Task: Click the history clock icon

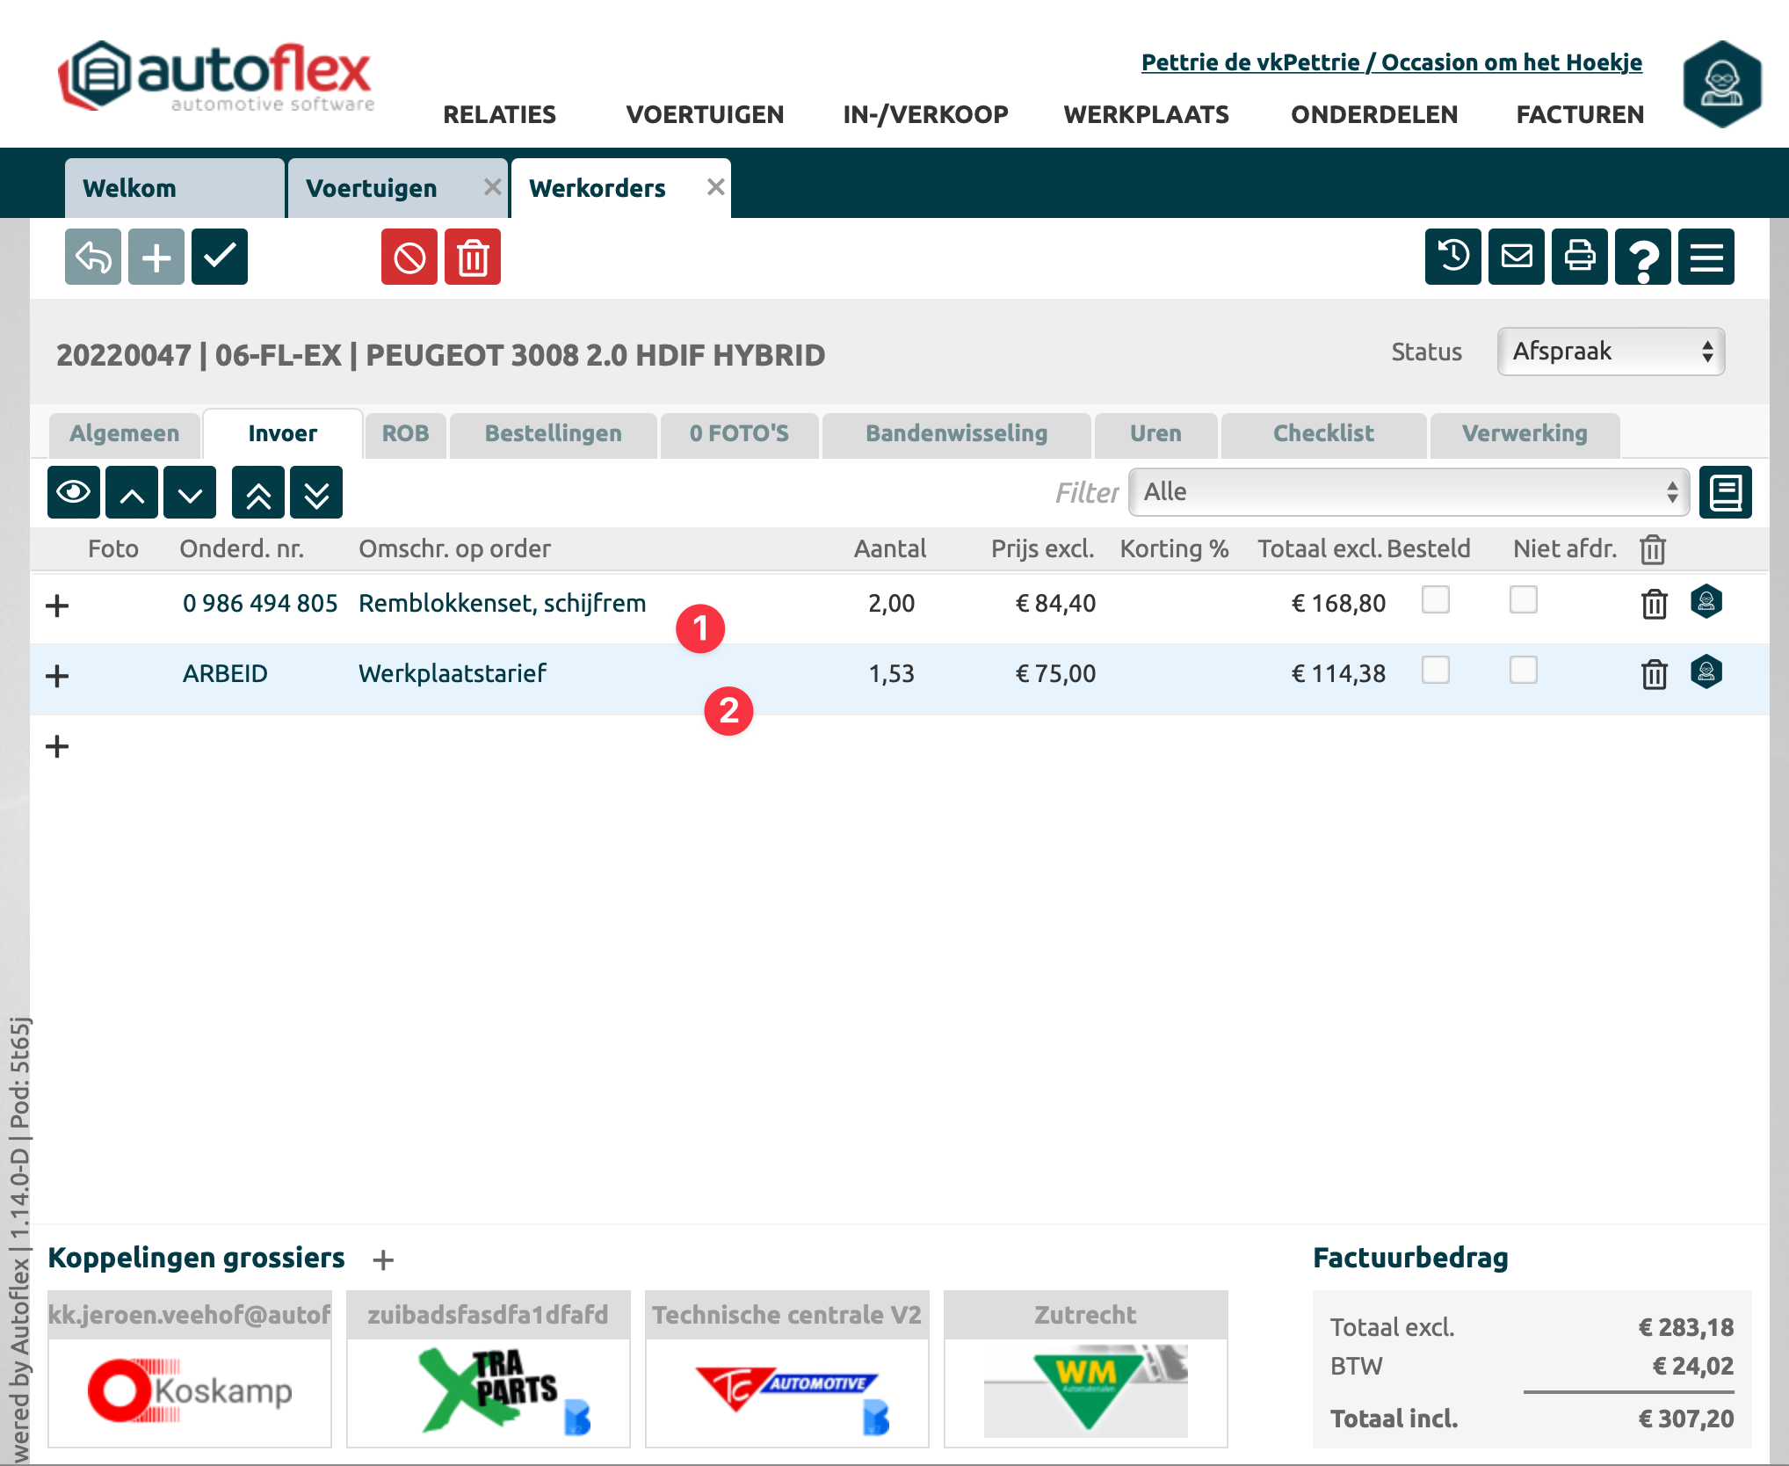Action: point(1452,257)
